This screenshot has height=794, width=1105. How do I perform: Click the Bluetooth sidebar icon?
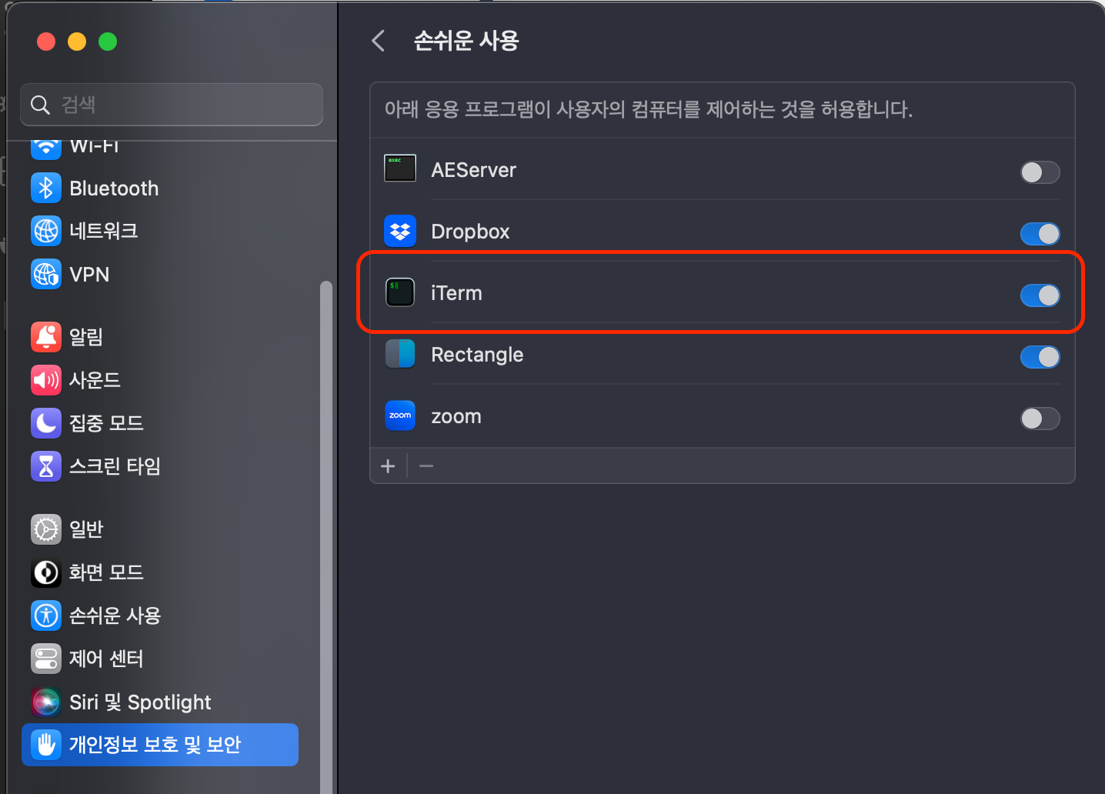(x=46, y=188)
